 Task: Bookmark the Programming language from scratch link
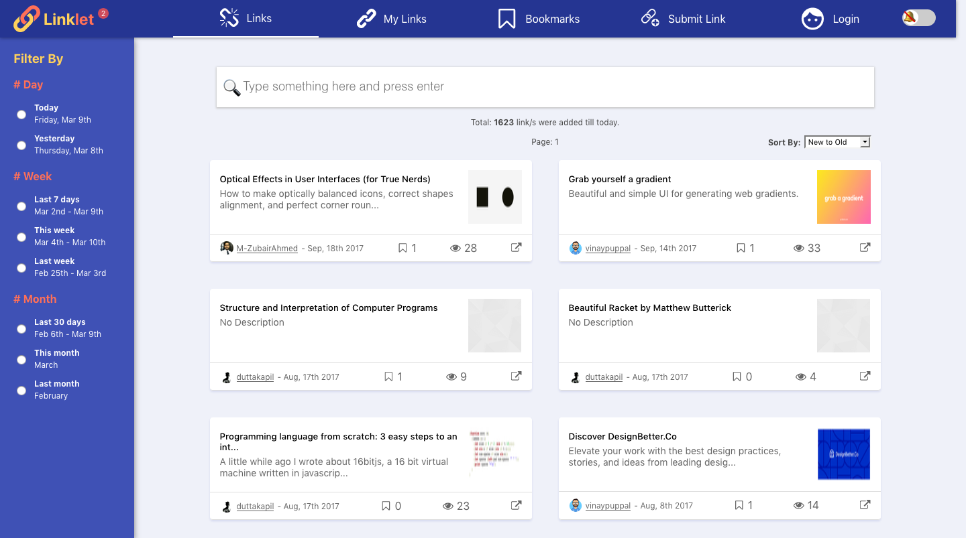[x=386, y=506]
